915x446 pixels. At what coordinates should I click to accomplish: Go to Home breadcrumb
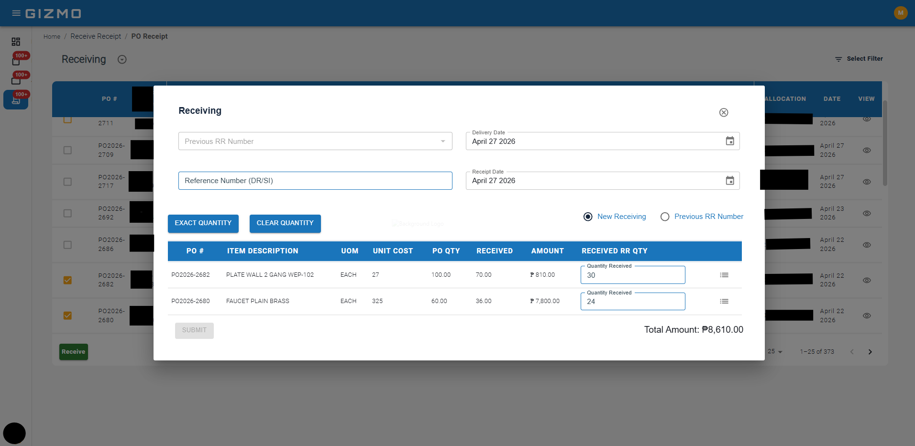pos(52,36)
